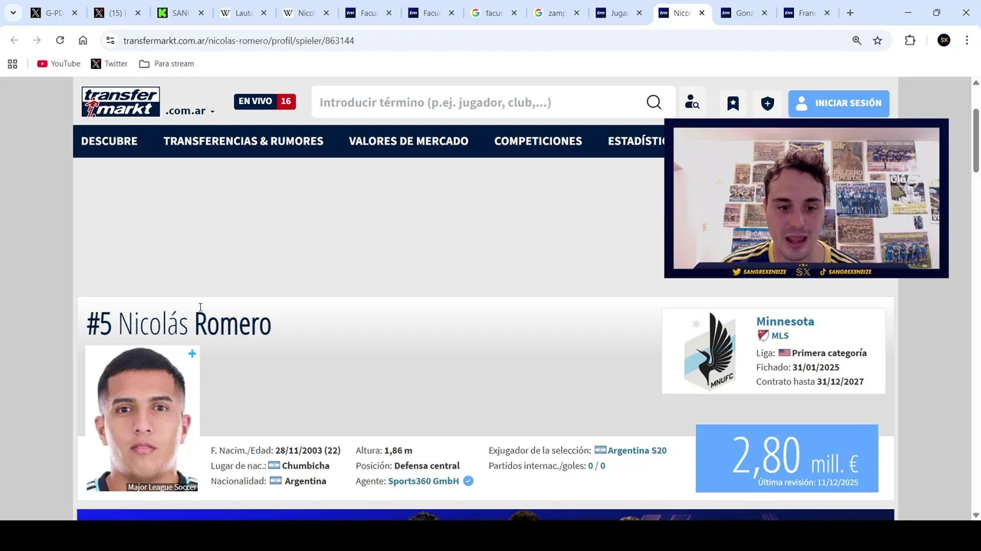Open a new browser tab
Image resolution: width=981 pixels, height=551 pixels.
(850, 13)
